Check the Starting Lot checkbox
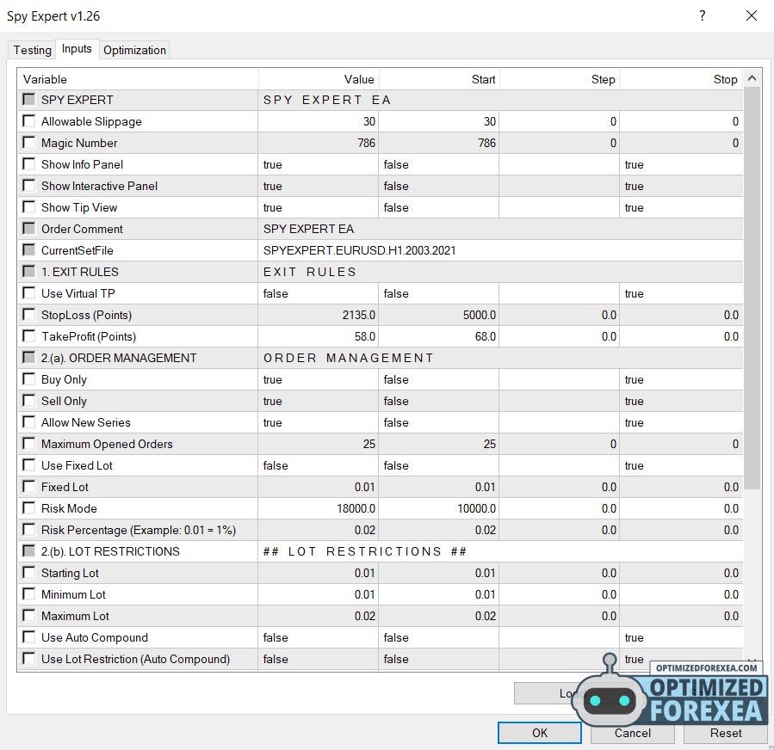 (29, 573)
